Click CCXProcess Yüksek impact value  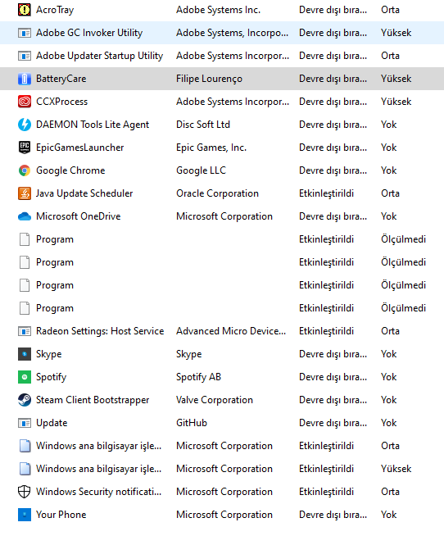point(396,102)
